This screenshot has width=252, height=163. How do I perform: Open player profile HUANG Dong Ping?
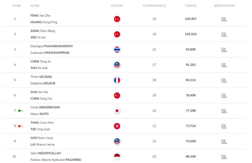click(44, 22)
